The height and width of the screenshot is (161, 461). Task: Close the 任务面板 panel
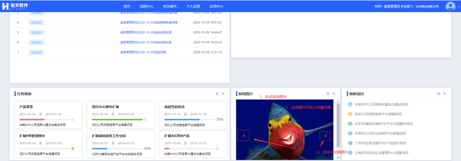coord(223,94)
